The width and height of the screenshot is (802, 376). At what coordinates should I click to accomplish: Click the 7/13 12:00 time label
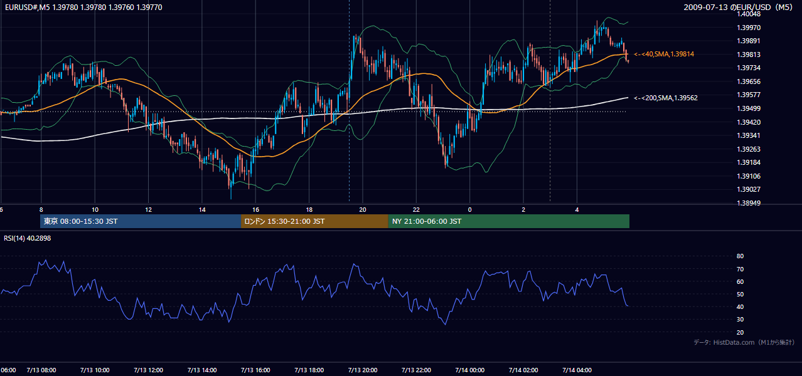coord(149,370)
